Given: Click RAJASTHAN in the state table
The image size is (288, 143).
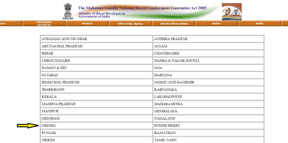Looking at the screenshot, I should coord(165,133).
